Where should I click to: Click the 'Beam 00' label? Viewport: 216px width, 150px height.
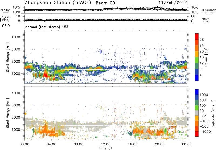tap(105, 3)
